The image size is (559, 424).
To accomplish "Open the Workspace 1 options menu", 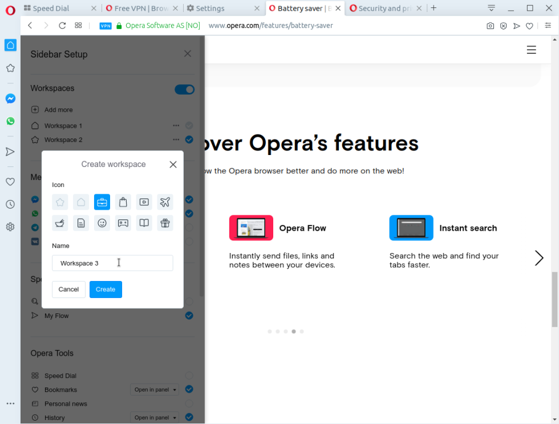I will [x=176, y=125].
